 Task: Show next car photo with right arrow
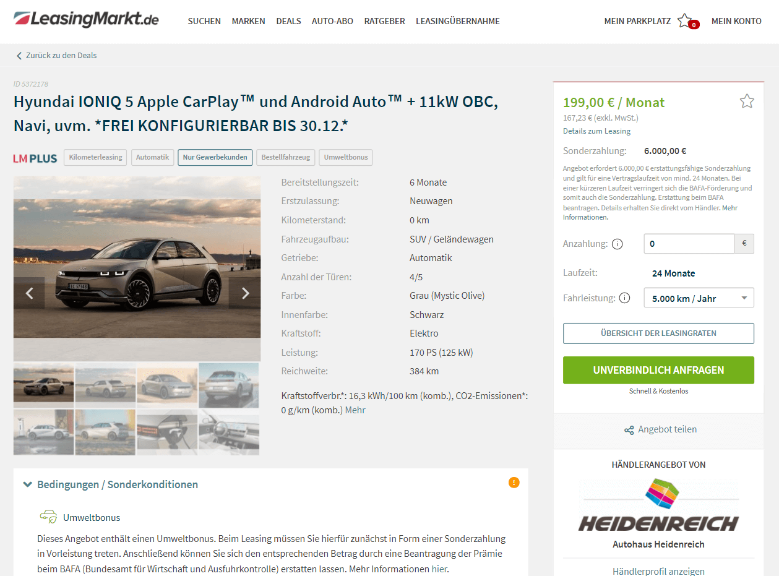pos(245,293)
